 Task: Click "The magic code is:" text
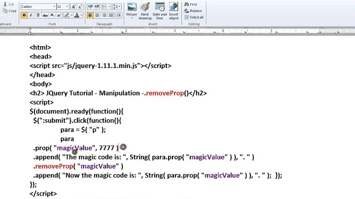click(93, 157)
